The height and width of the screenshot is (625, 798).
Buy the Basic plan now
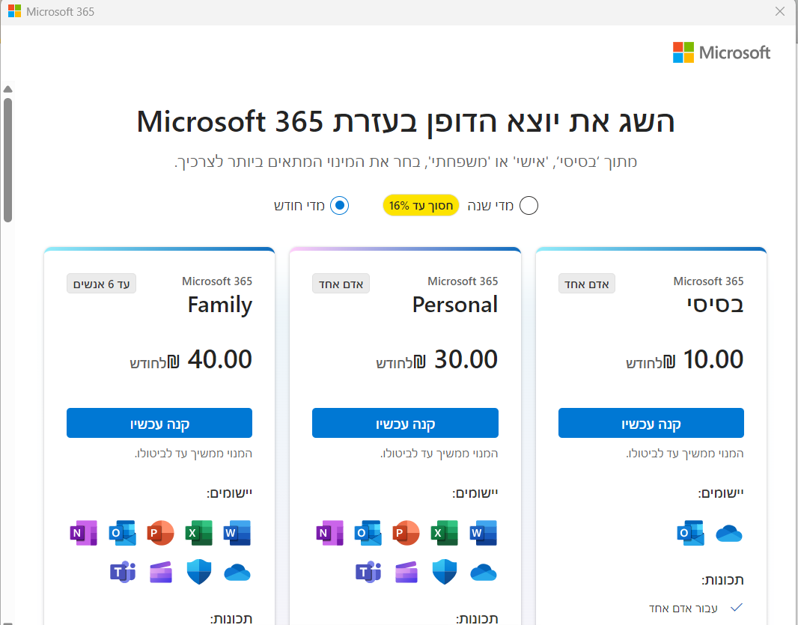coord(651,424)
